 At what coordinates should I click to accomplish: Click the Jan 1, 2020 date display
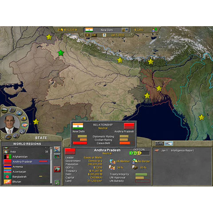118,35
